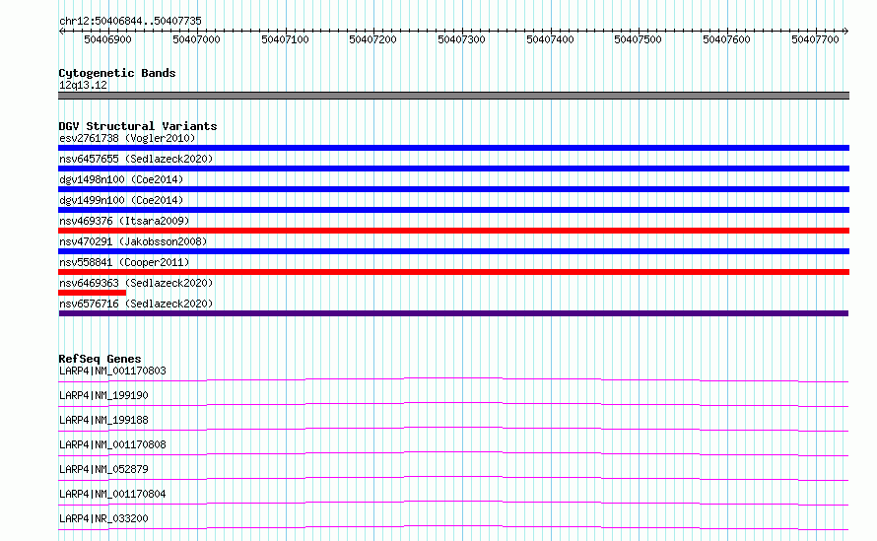Open transcript LARP4|NR_033200 label
The width and height of the screenshot is (877, 541).
coord(104,518)
